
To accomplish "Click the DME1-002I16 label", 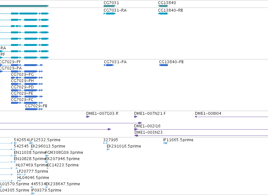I will pos(147,126).
